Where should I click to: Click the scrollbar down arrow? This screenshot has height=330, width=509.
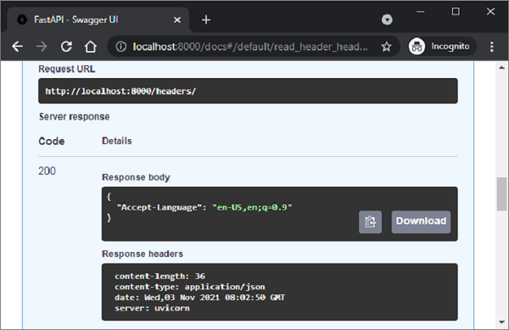[501, 322]
